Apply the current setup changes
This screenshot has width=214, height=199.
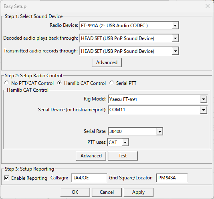click(138, 192)
